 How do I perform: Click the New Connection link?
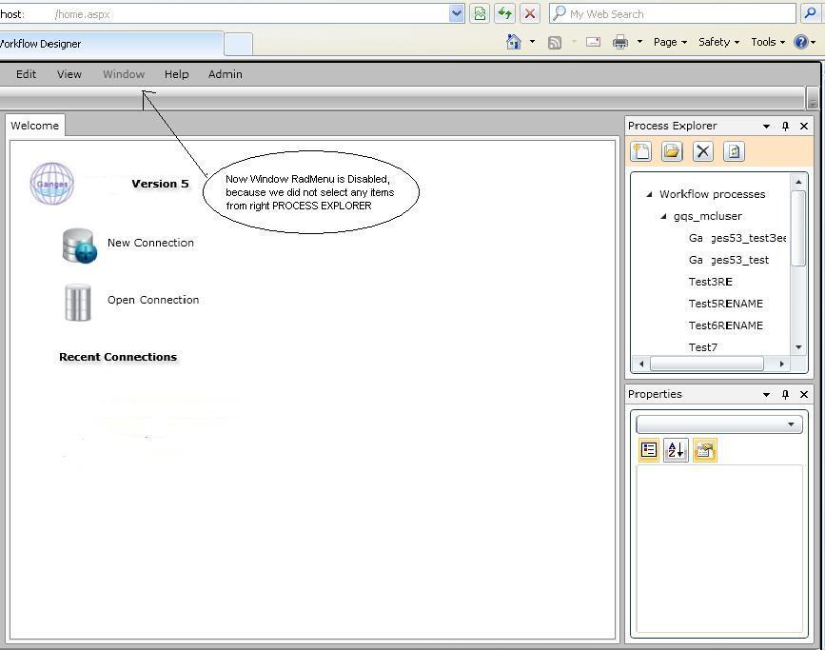(x=150, y=243)
